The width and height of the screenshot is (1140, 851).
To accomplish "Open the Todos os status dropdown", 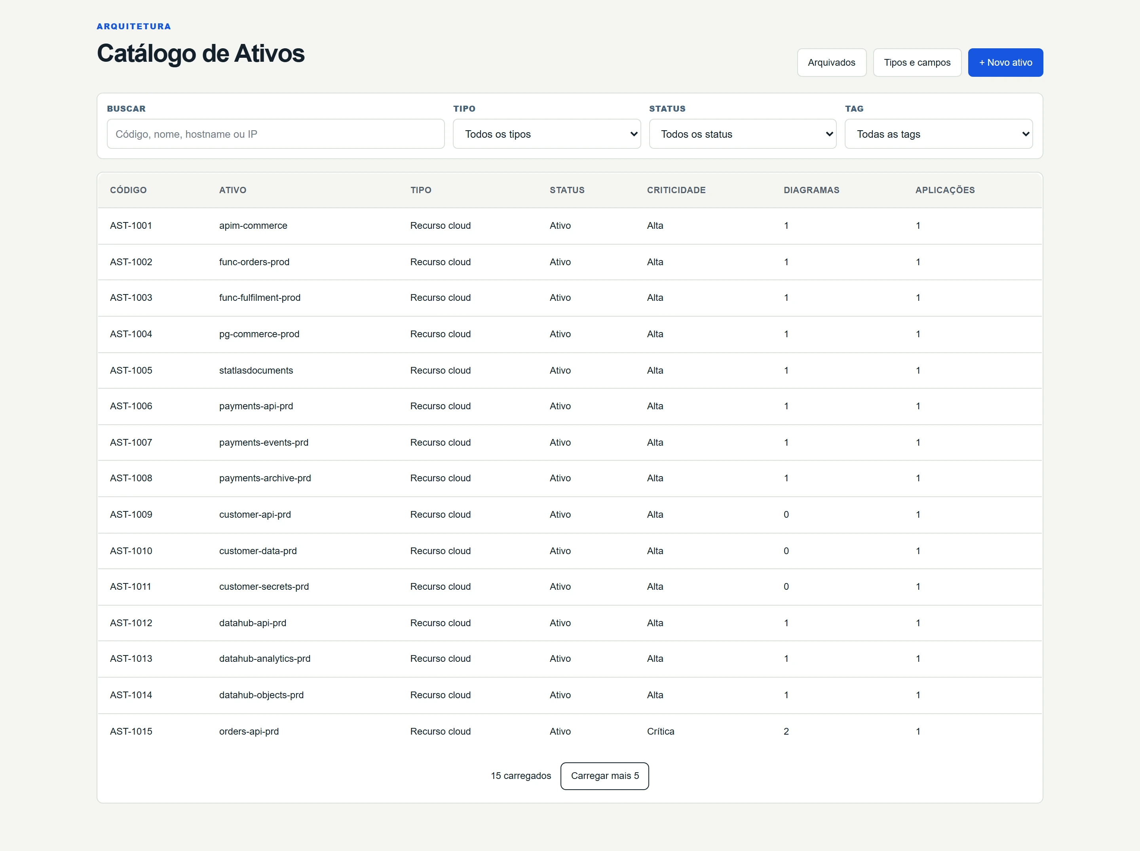I will coord(742,134).
